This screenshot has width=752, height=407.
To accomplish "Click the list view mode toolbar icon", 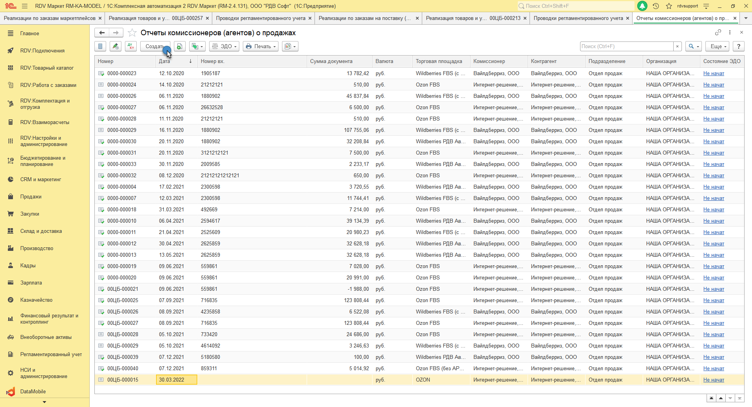I will (100, 46).
